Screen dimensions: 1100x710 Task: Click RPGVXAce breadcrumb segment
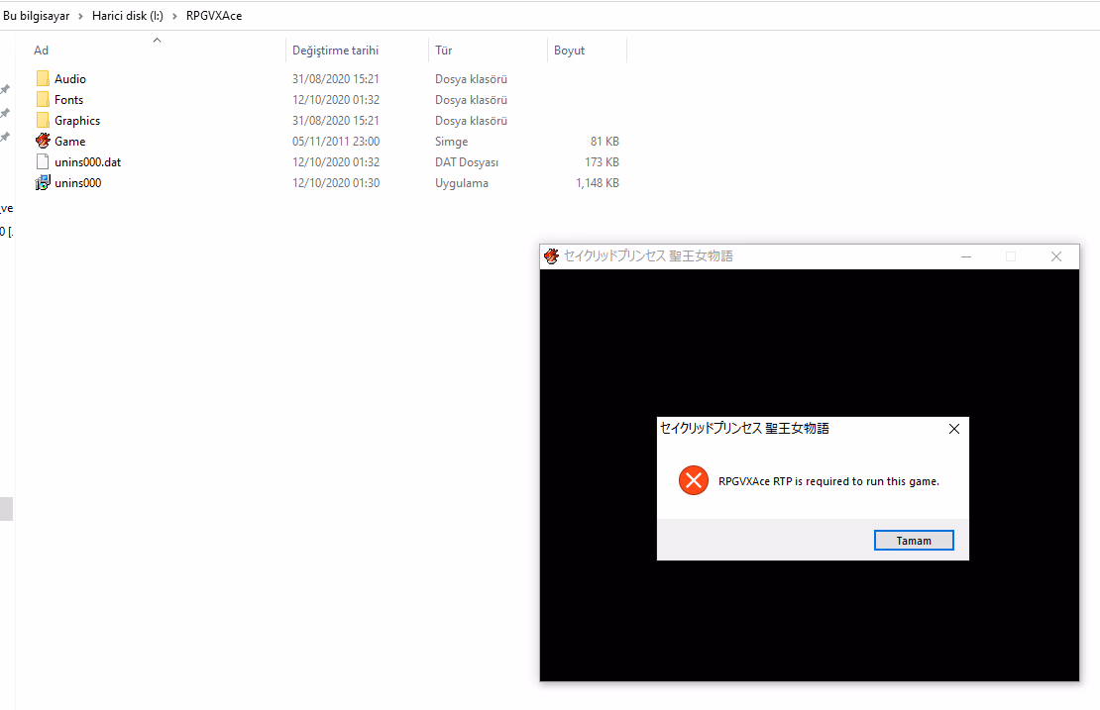click(x=213, y=16)
